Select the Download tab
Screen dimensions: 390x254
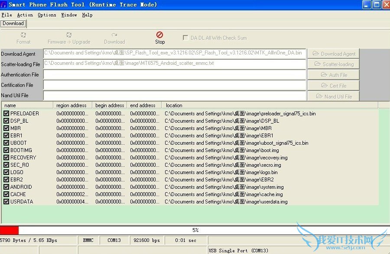tap(13, 23)
